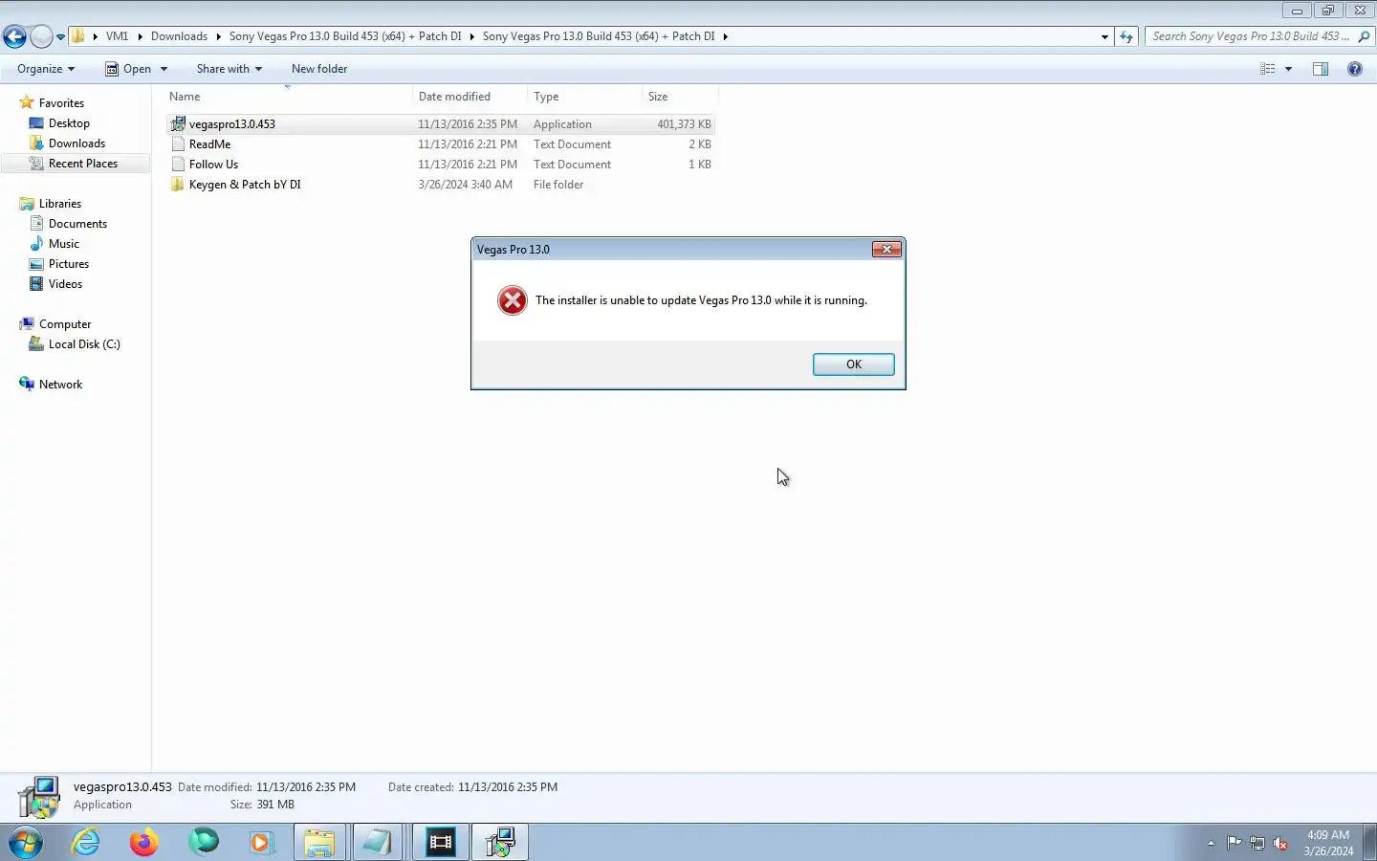
Task: Expand the Open button dropdown arrow
Action: [164, 69]
